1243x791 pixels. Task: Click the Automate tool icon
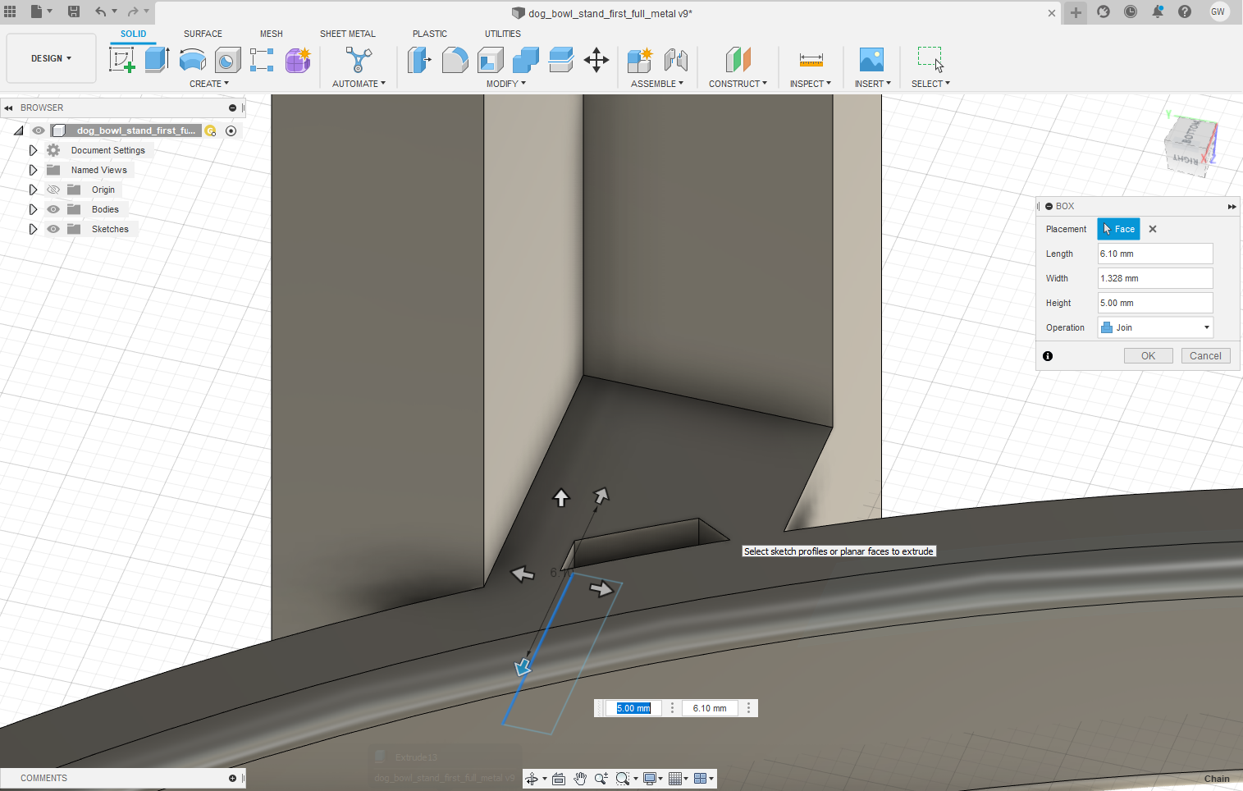pos(359,60)
